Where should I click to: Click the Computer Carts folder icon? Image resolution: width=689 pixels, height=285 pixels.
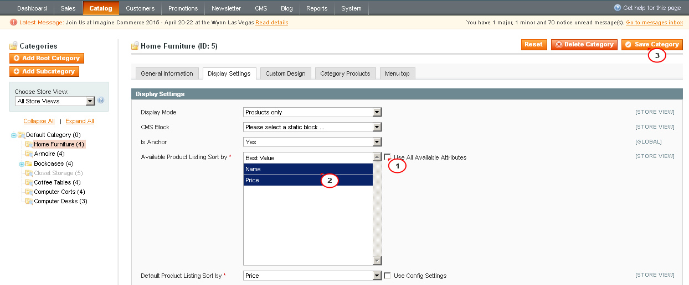tap(29, 192)
